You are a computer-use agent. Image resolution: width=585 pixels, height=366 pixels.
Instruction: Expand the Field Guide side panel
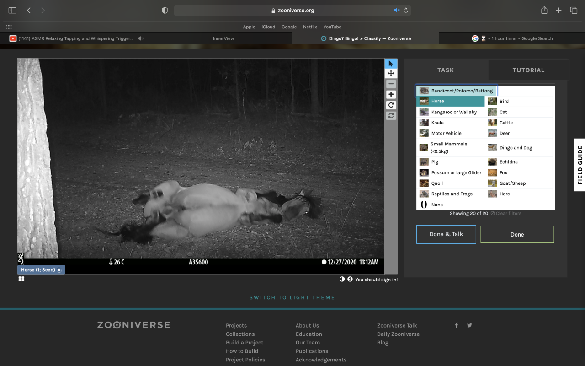[580, 165]
